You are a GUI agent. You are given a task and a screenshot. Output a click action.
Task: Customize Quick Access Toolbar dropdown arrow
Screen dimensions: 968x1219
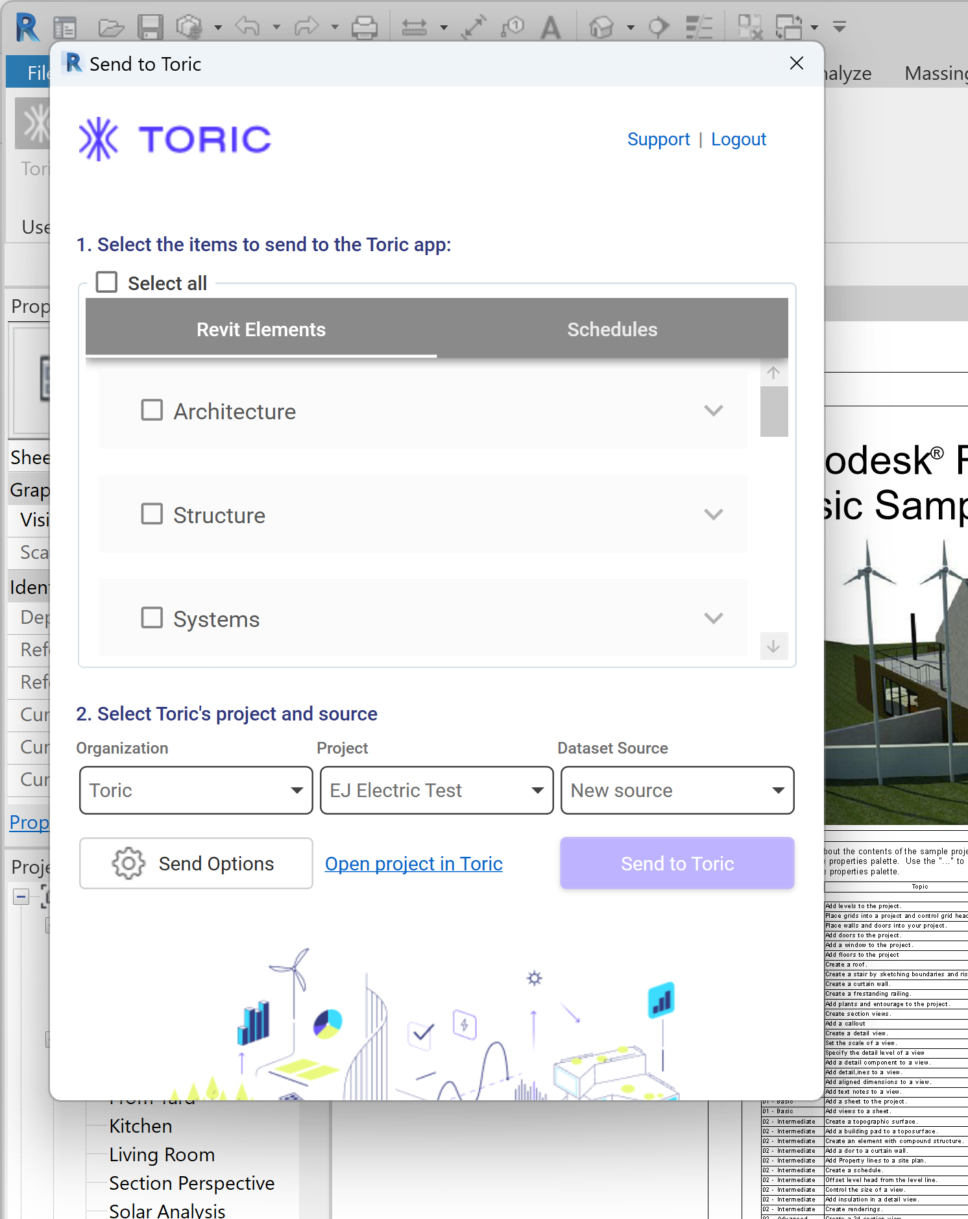tap(840, 27)
